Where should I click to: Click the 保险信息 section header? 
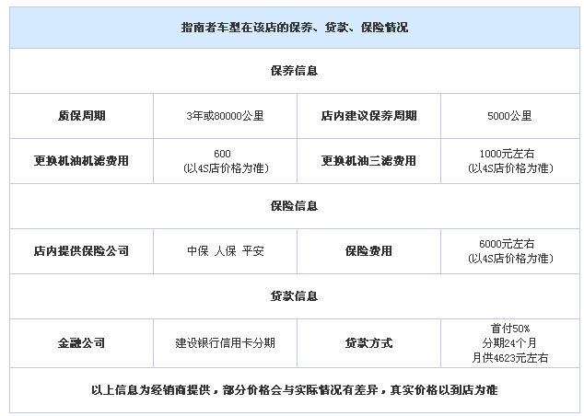pyautogui.click(x=294, y=206)
